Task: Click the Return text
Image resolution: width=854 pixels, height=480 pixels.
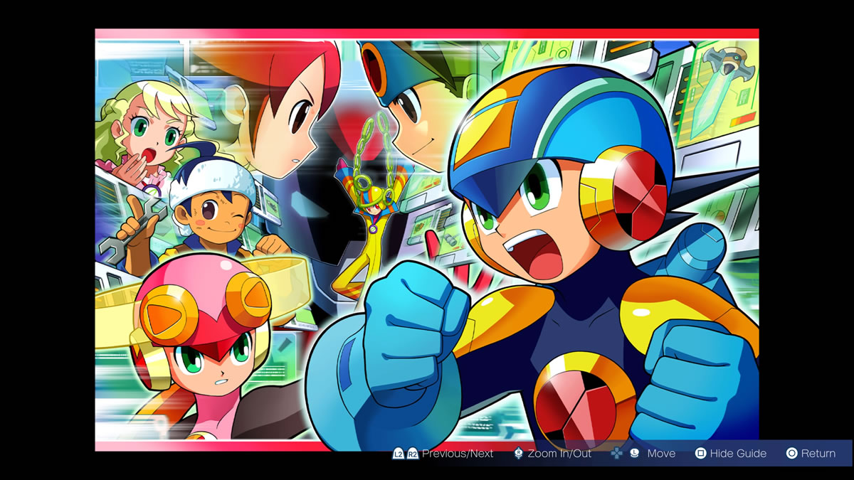Action: pos(818,454)
